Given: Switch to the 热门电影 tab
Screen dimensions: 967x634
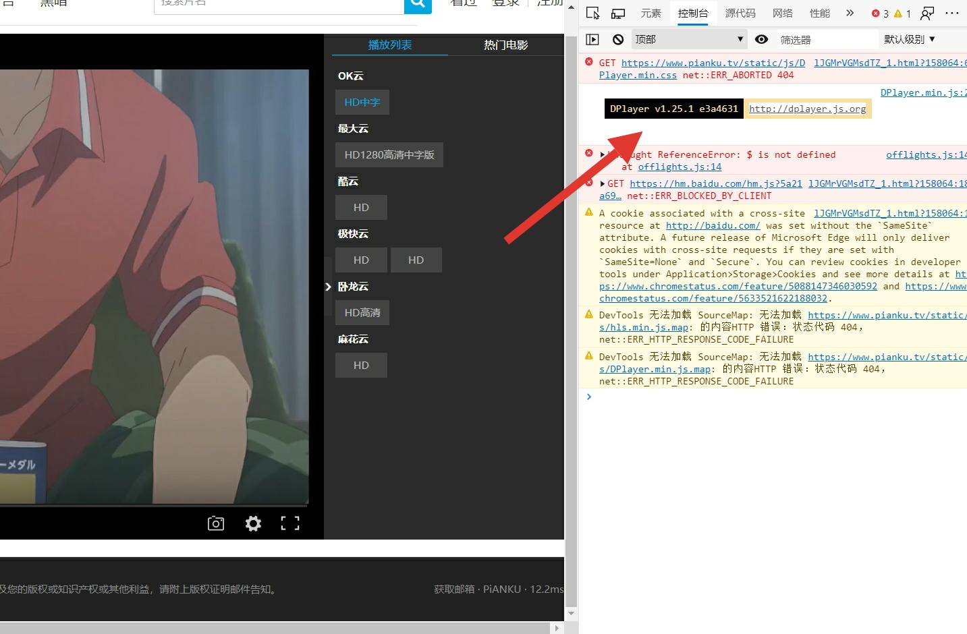Looking at the screenshot, I should (x=505, y=45).
